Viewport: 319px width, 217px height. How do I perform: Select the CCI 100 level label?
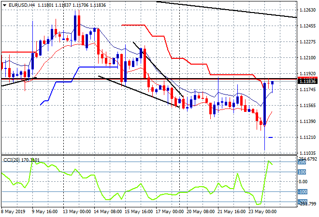[302, 172]
